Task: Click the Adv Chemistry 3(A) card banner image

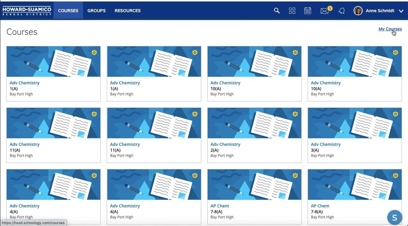Action: click(355, 123)
